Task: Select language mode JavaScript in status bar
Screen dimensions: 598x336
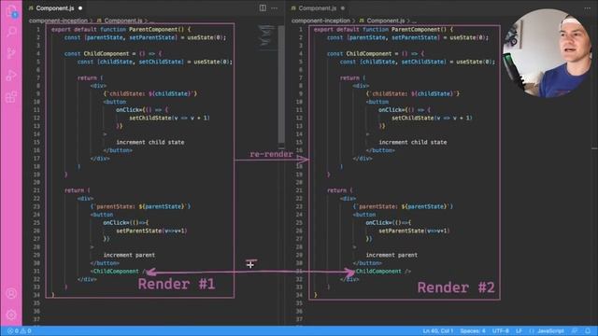Action: pyautogui.click(x=550, y=330)
